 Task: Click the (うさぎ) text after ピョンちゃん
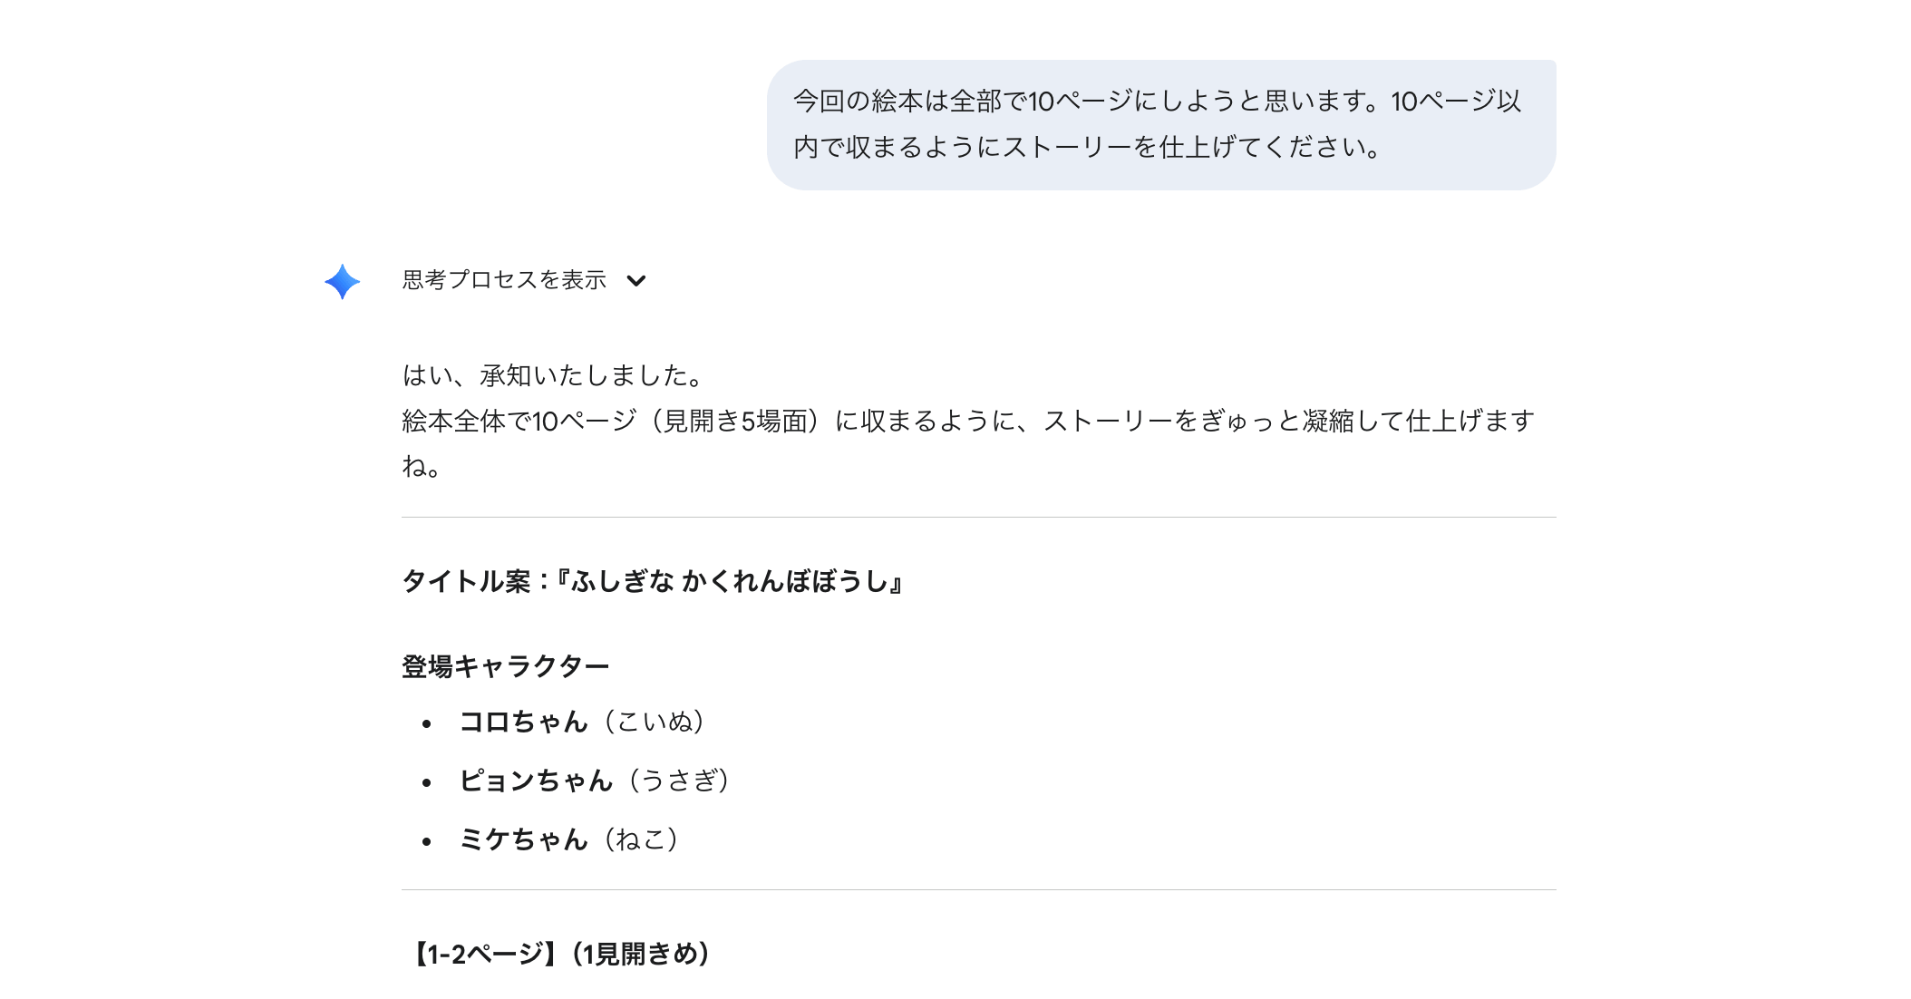[x=680, y=781]
